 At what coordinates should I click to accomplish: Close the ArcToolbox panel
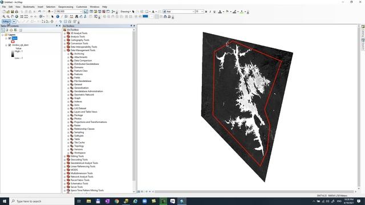point(134,26)
